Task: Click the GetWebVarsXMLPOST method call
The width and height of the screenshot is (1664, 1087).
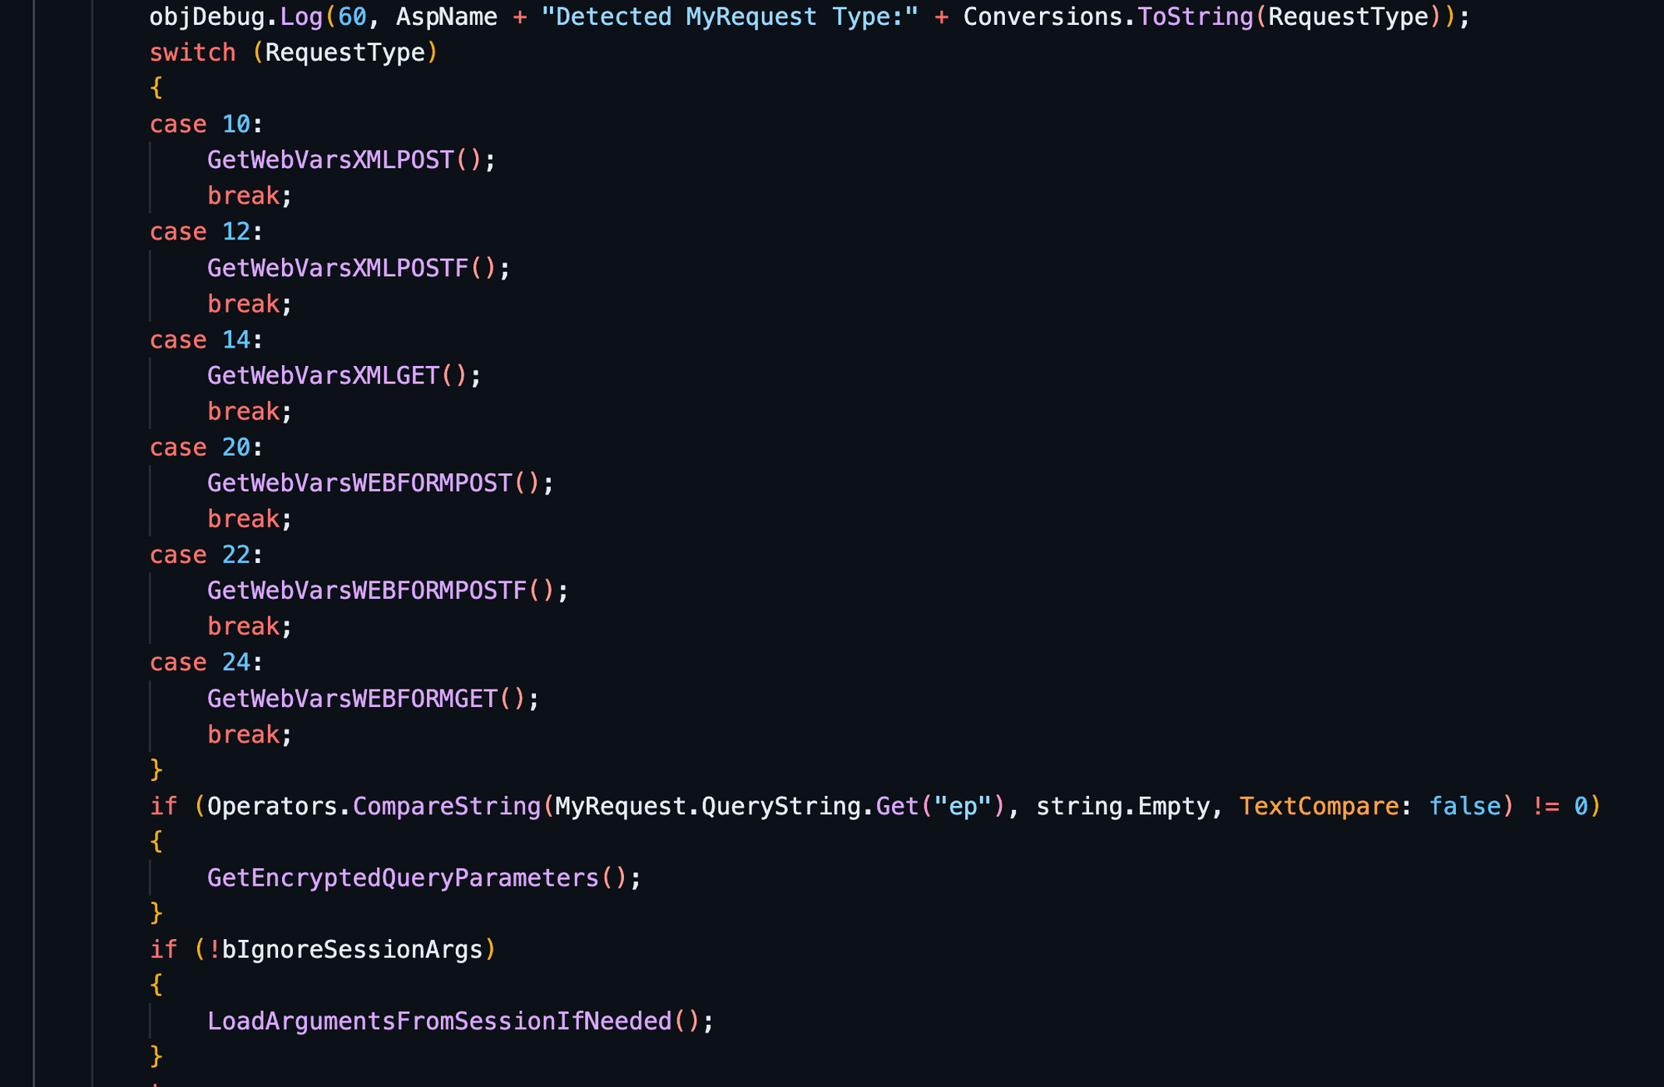Action: (330, 160)
